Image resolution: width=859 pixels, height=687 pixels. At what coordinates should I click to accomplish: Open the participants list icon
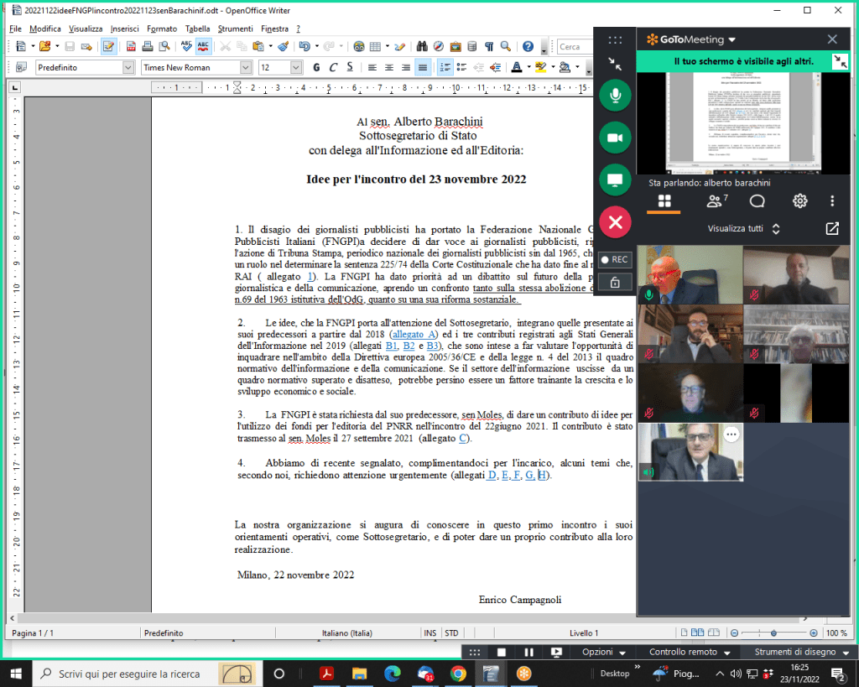[x=715, y=200]
